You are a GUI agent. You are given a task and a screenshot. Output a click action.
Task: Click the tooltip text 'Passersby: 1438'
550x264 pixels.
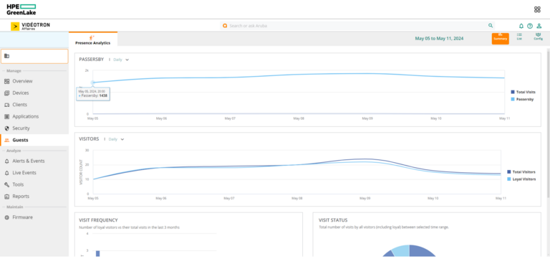click(x=95, y=95)
